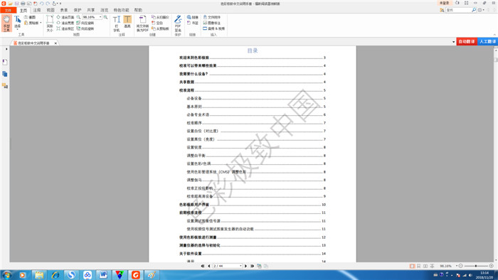Image resolution: width=498 pixels, height=280 pixels.
Task: Toggle continuous scrolling page mode
Action: pyautogui.click(x=418, y=266)
